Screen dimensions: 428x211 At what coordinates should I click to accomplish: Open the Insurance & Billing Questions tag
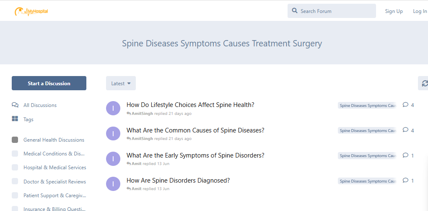click(54, 208)
